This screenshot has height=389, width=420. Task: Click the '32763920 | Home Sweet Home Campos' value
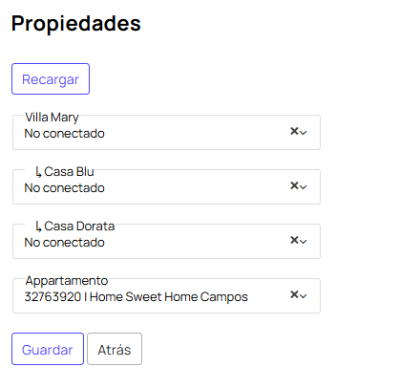(136, 297)
